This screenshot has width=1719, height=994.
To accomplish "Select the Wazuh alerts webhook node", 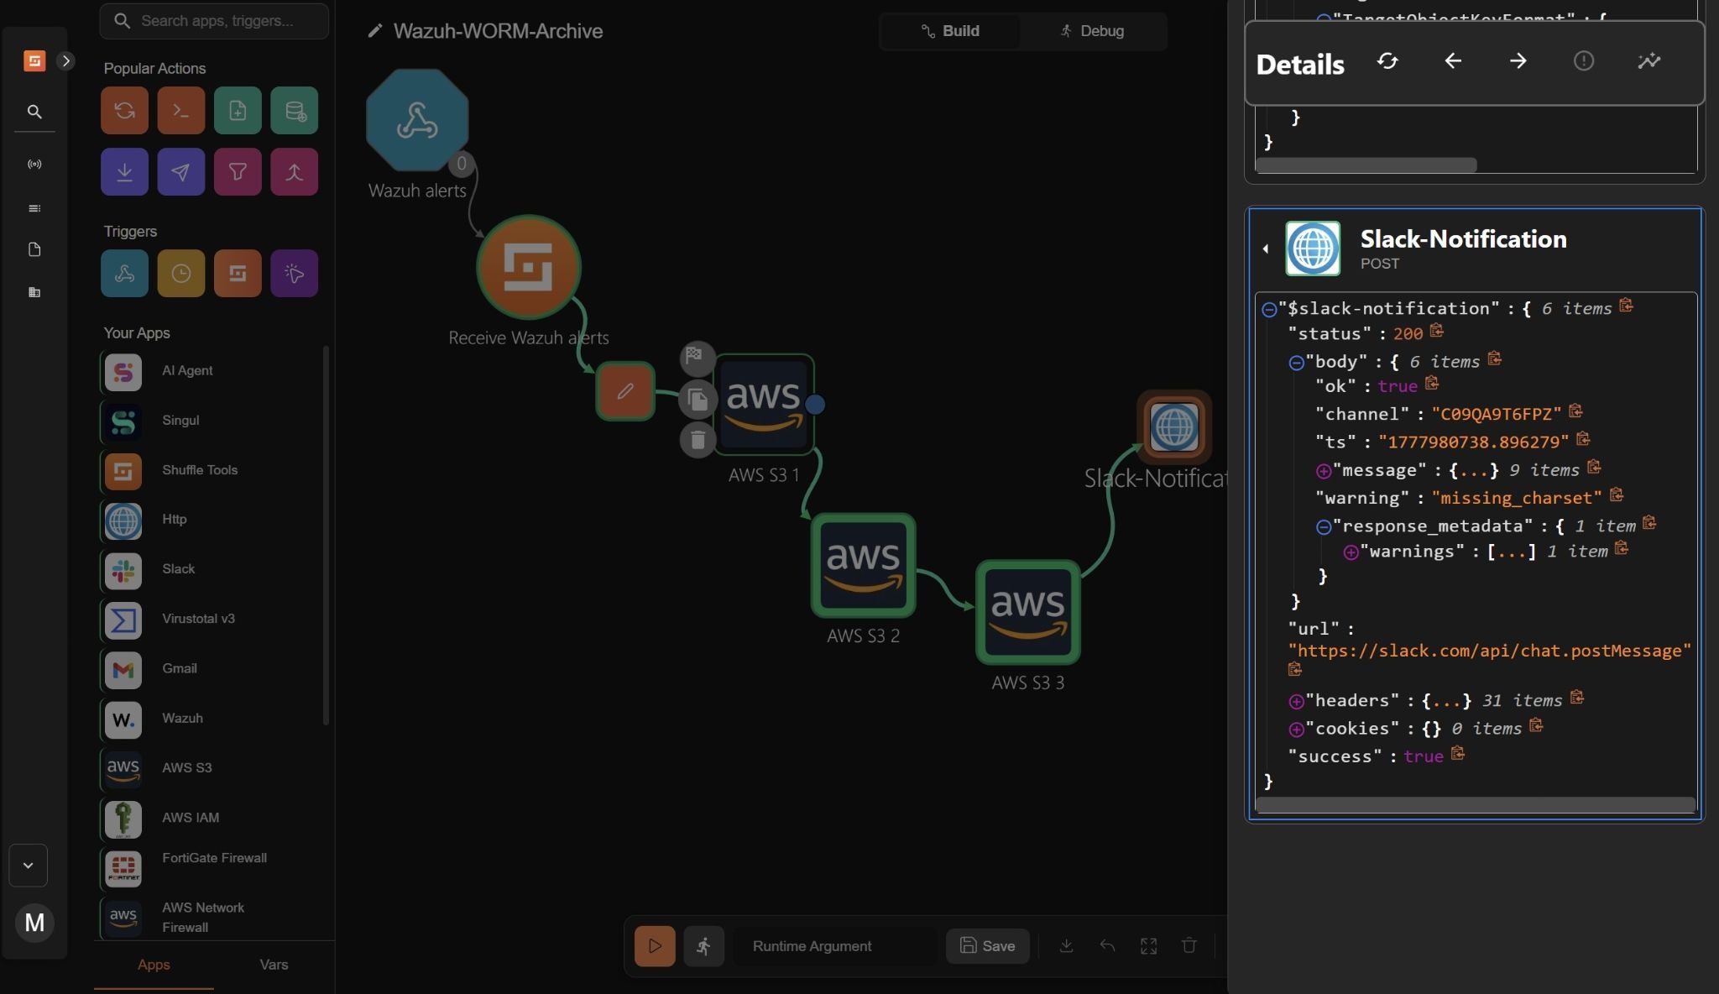I will click(x=417, y=120).
